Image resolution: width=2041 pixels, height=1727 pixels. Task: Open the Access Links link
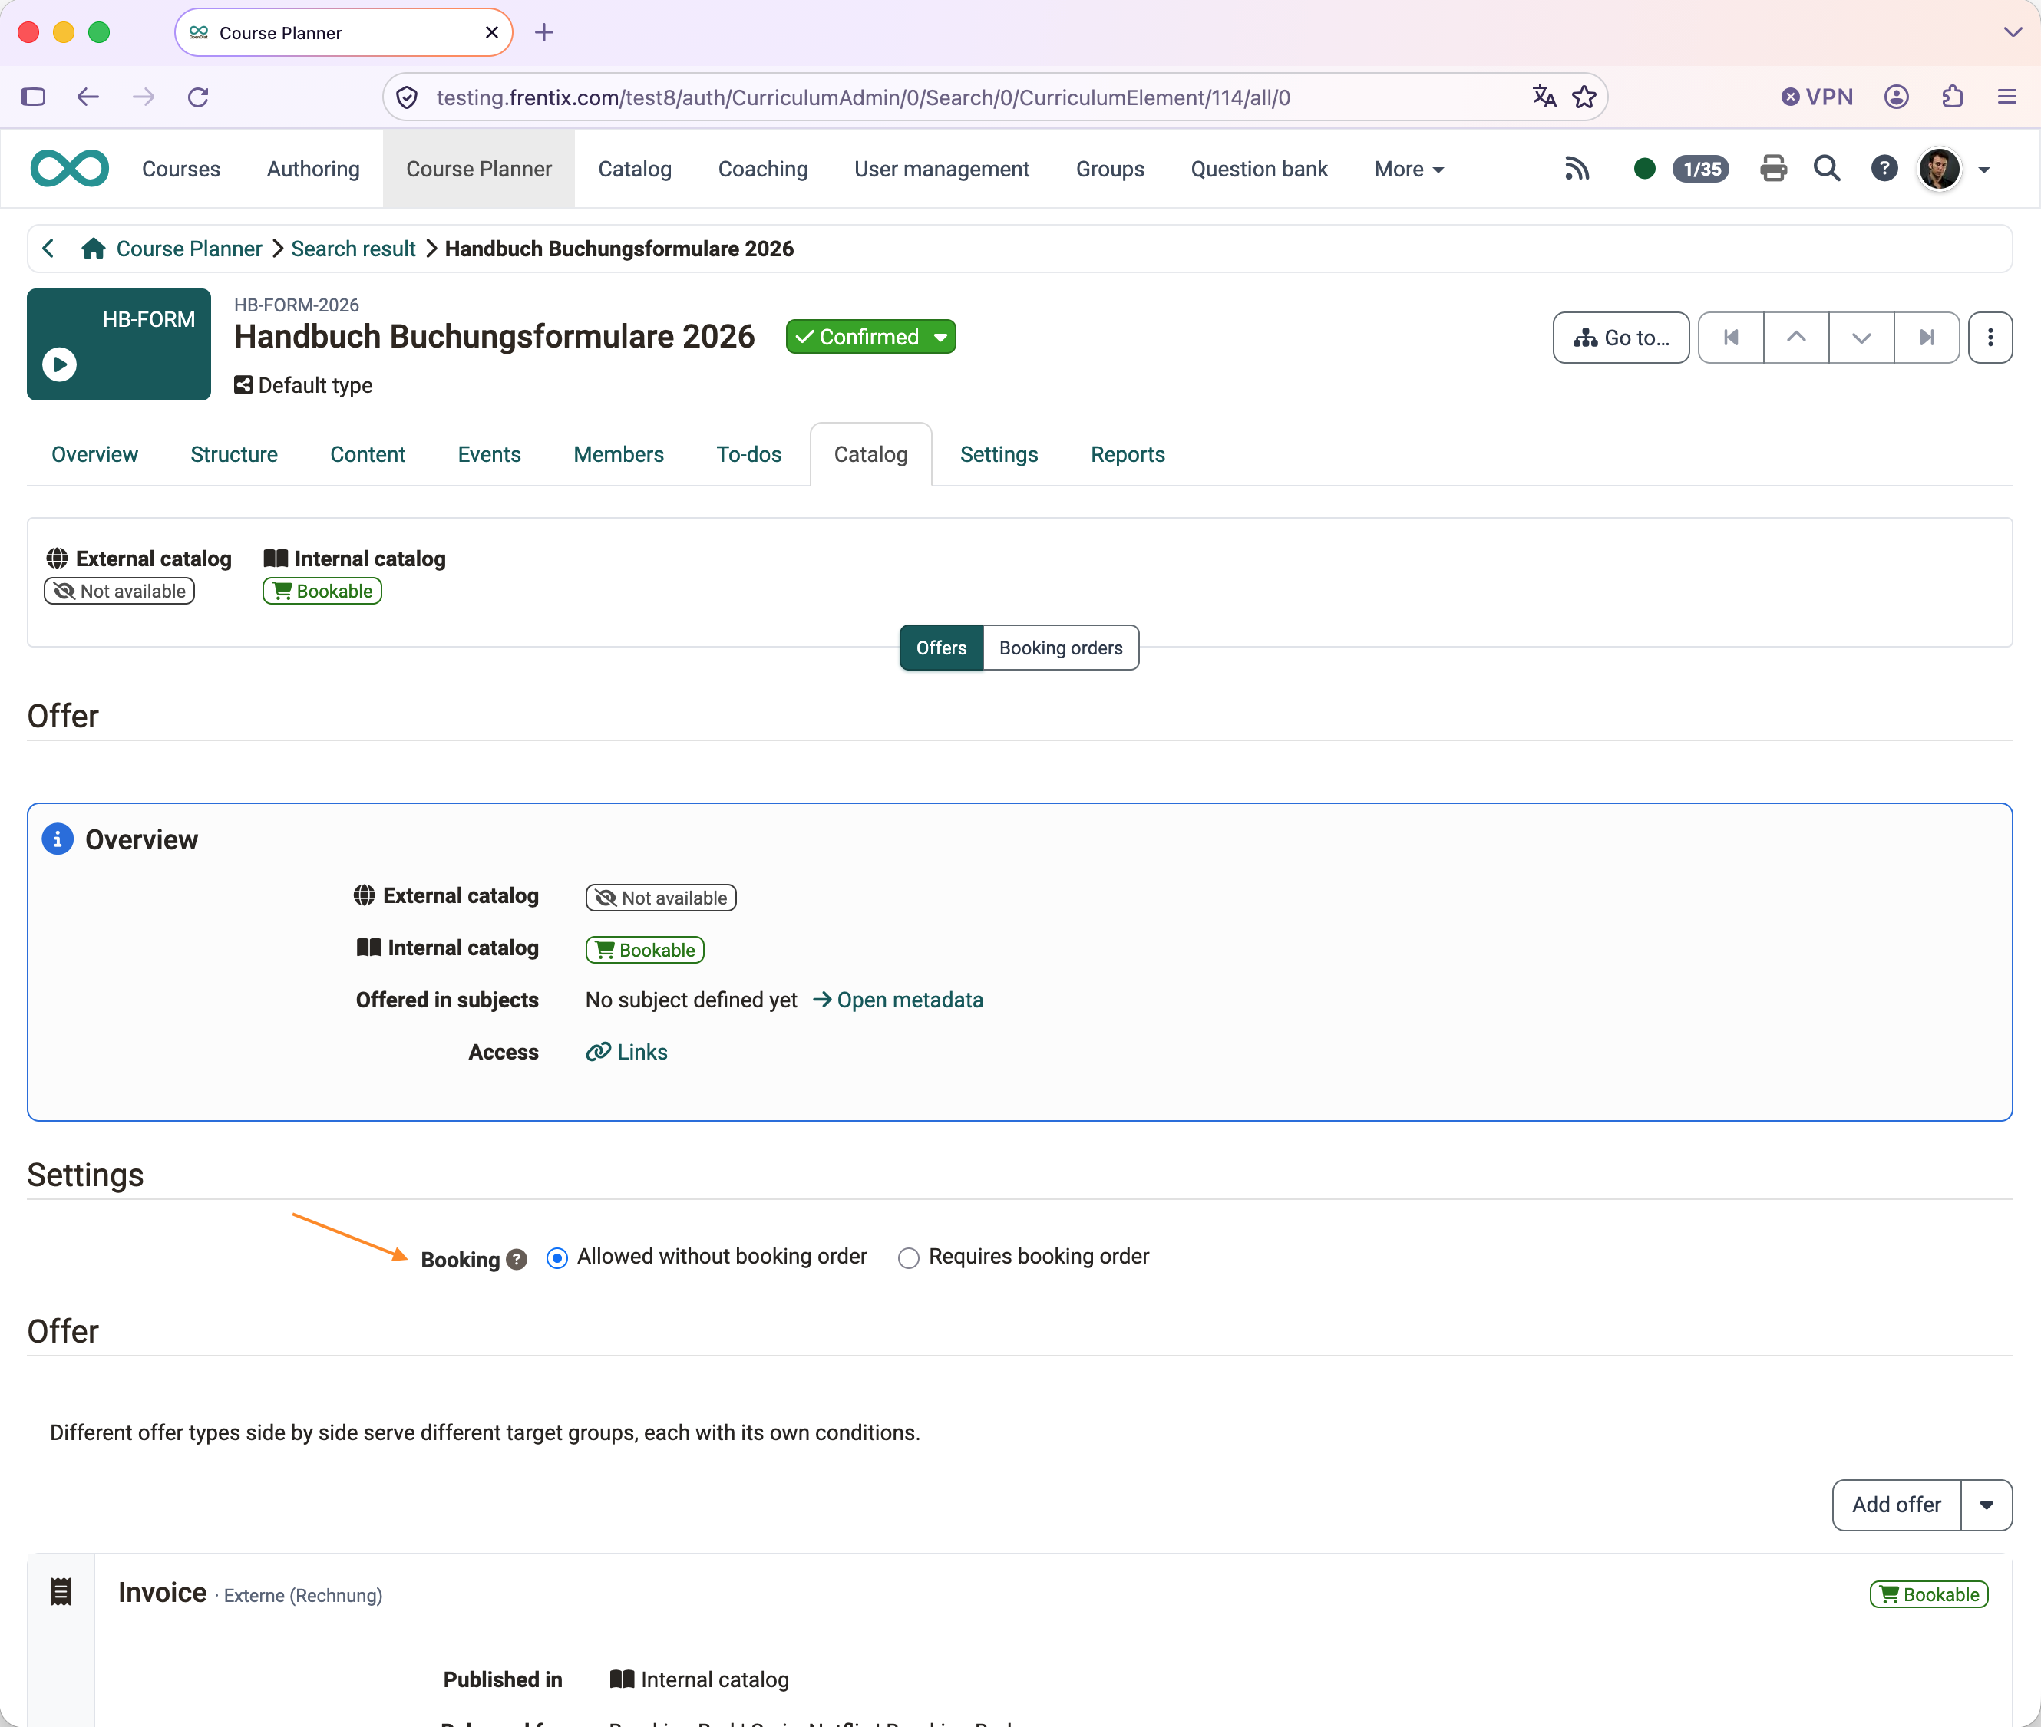(627, 1053)
